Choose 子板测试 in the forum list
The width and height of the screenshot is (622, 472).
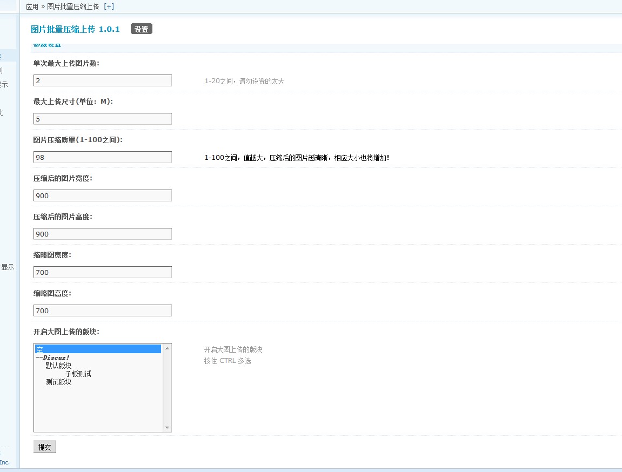pyautogui.click(x=78, y=374)
